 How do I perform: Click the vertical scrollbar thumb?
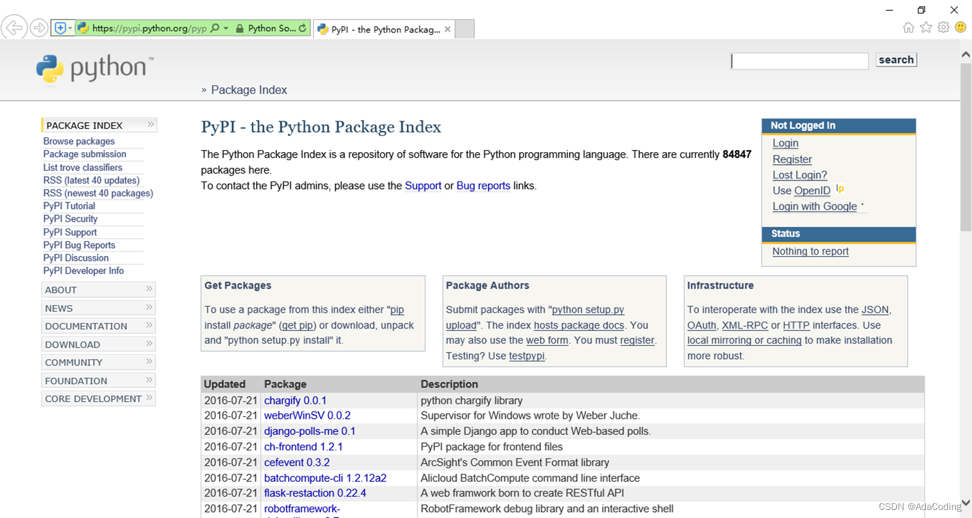click(966, 147)
